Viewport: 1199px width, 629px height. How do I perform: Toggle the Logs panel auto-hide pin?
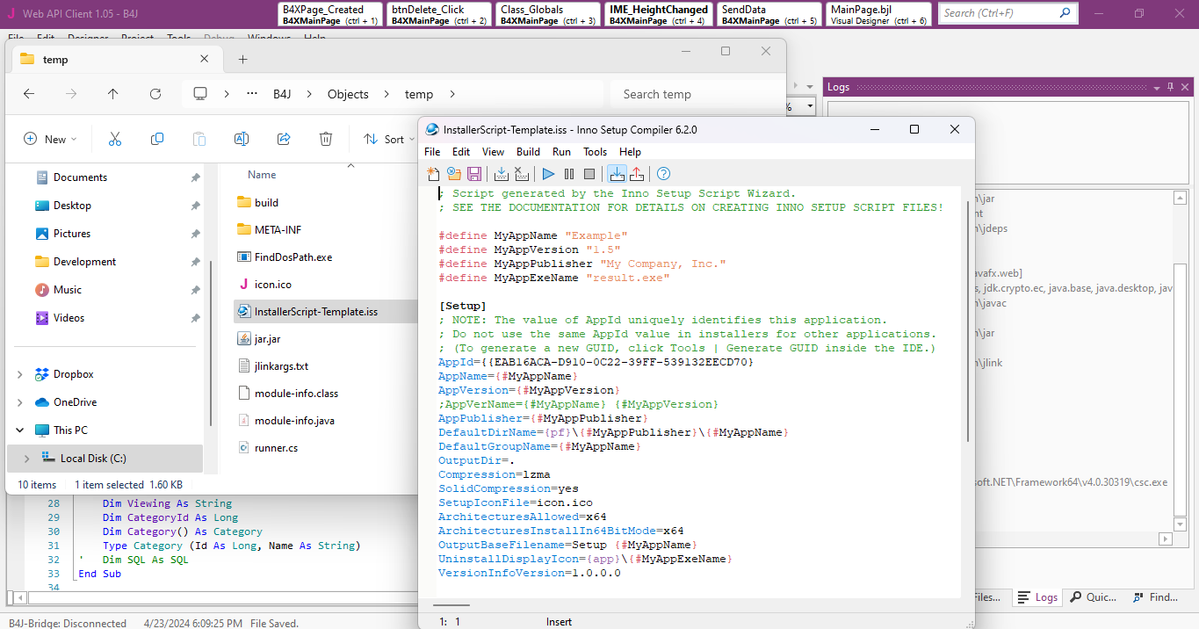[x=1170, y=87]
